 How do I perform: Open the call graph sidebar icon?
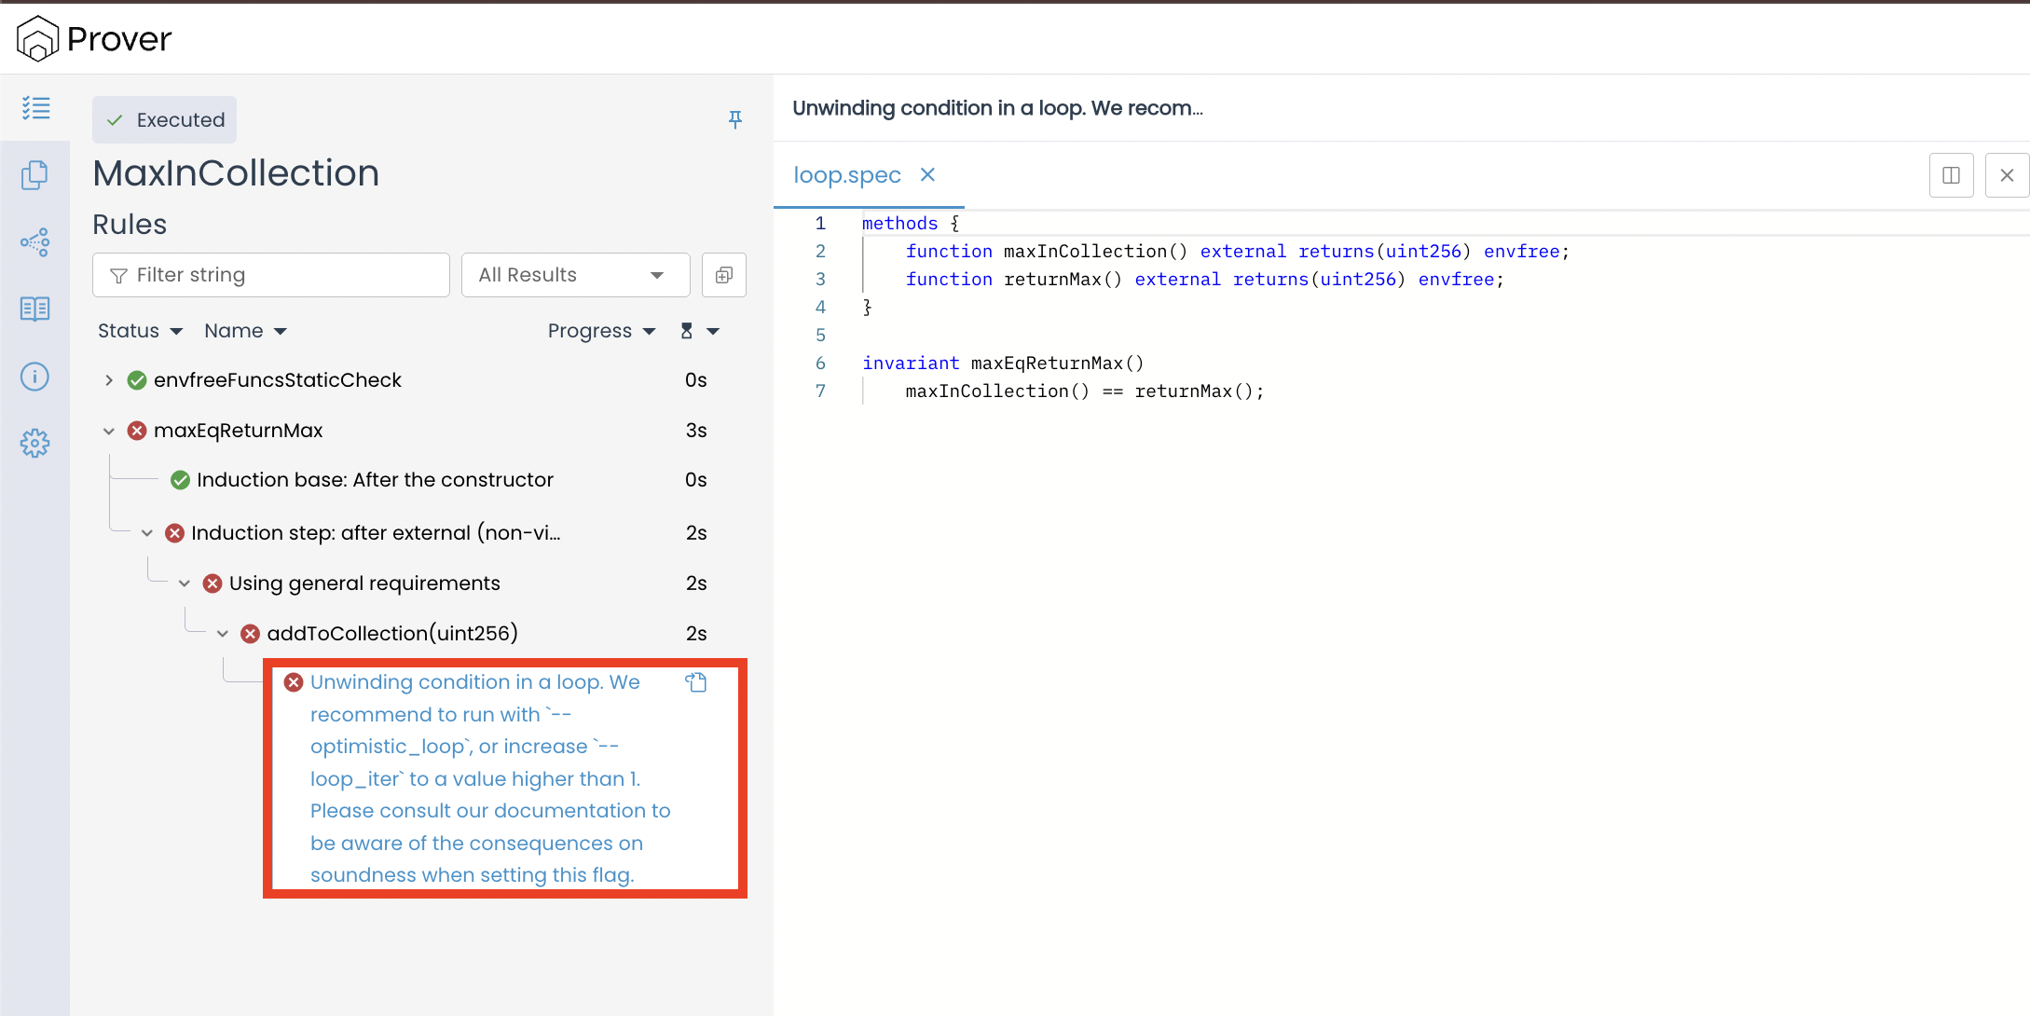pos(35,242)
